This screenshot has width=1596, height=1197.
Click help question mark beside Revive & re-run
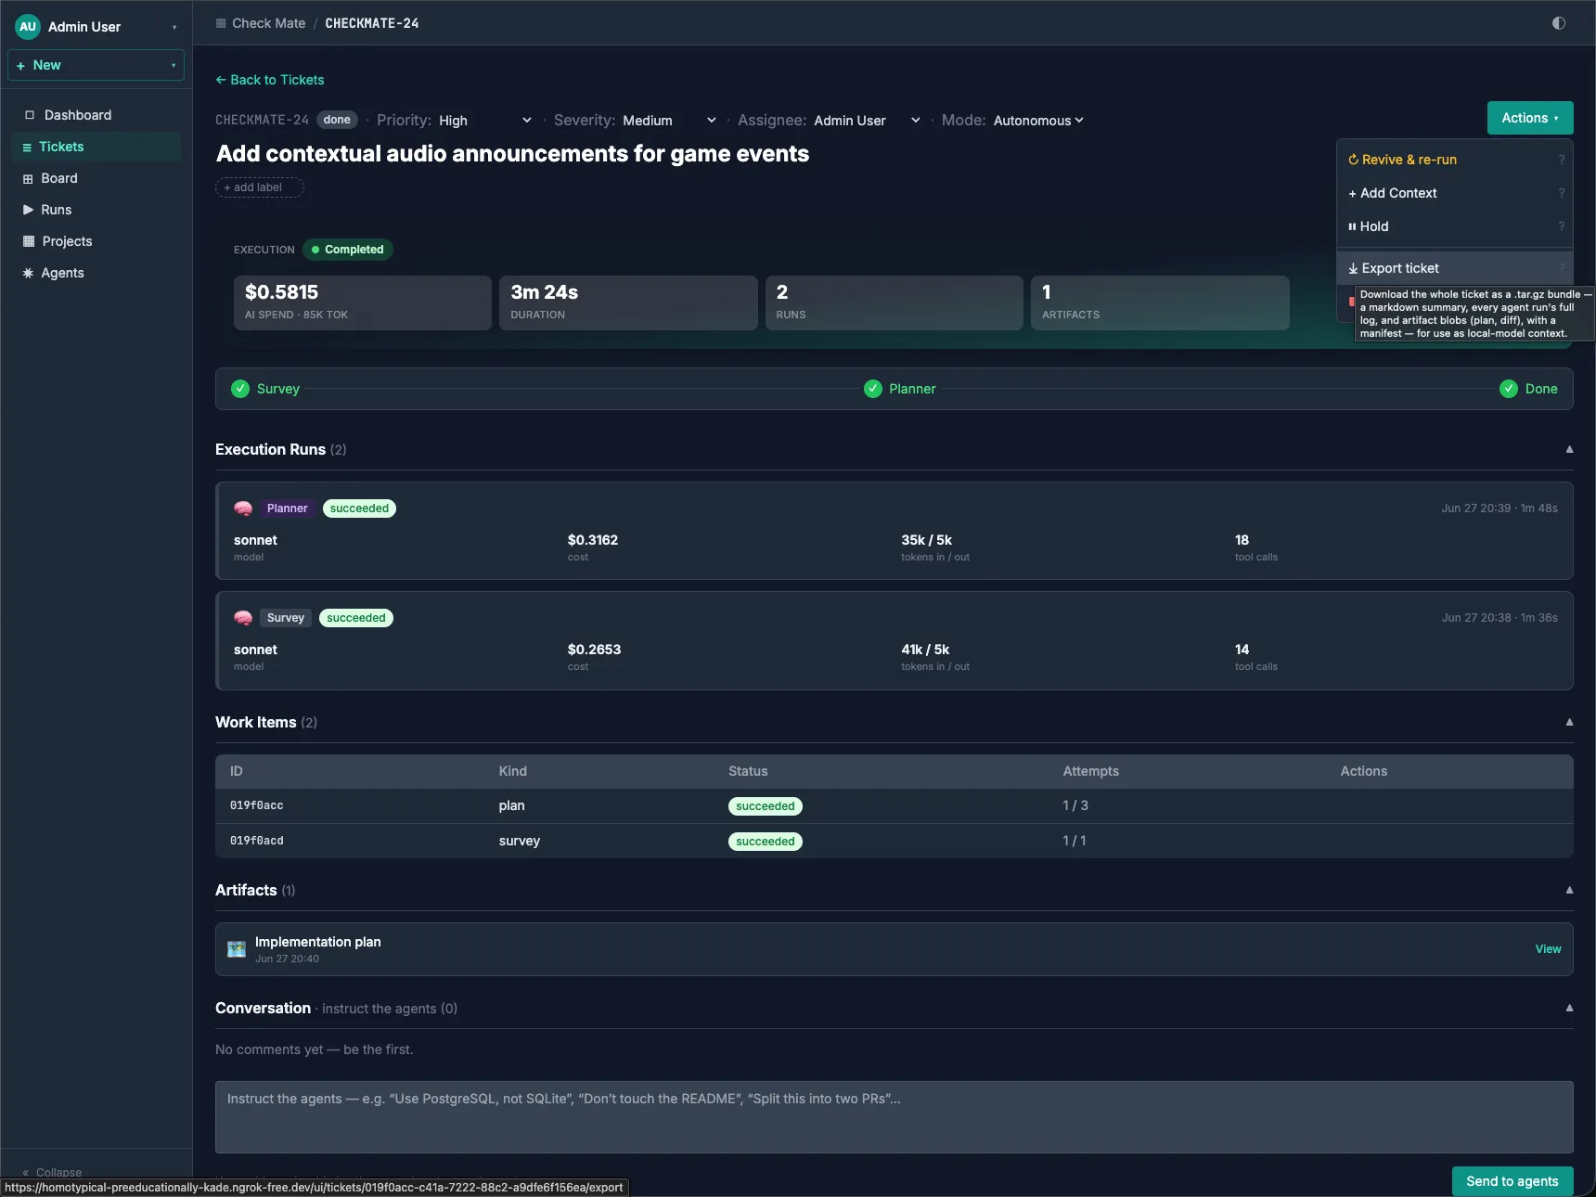tap(1562, 160)
